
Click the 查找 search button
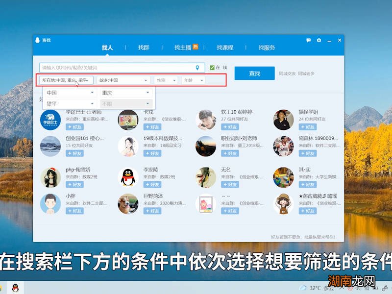pyautogui.click(x=255, y=73)
